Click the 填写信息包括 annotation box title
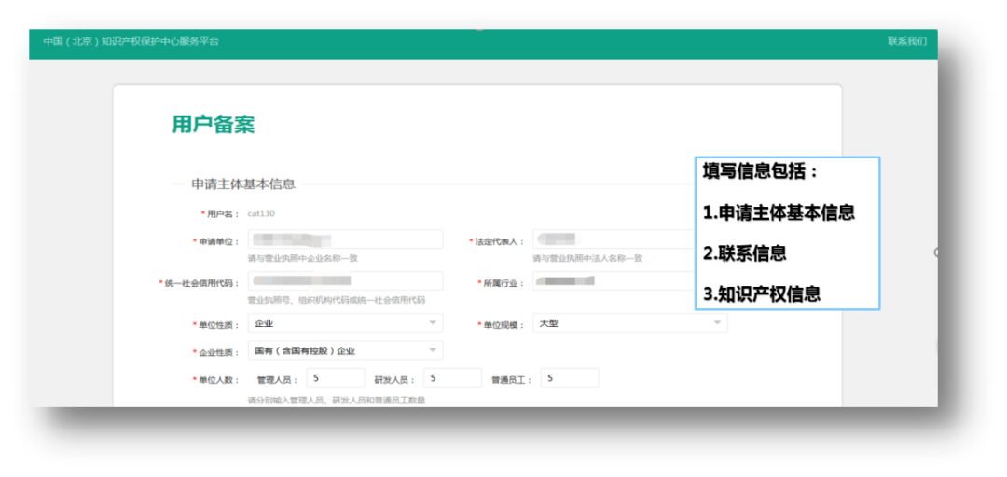Screen dimensions: 1007x477 pos(761,172)
